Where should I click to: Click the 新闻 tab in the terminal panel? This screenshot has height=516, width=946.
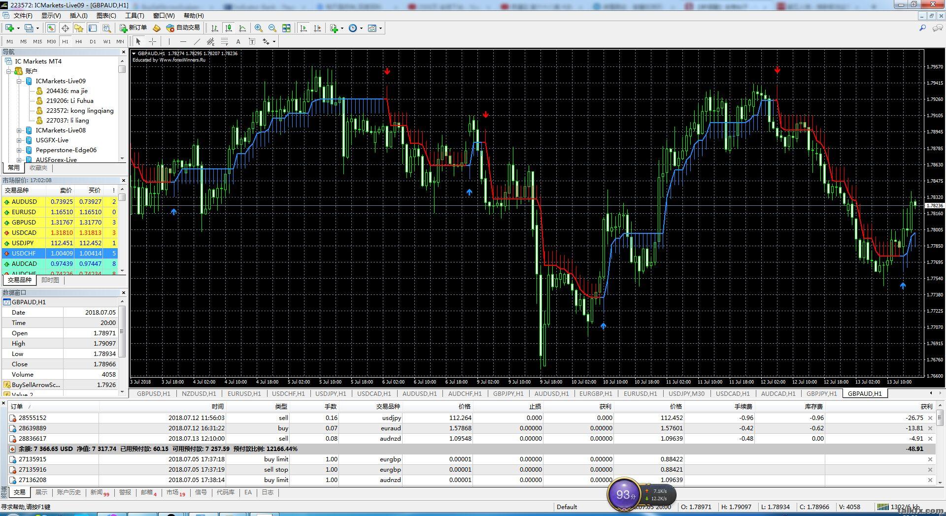point(100,492)
